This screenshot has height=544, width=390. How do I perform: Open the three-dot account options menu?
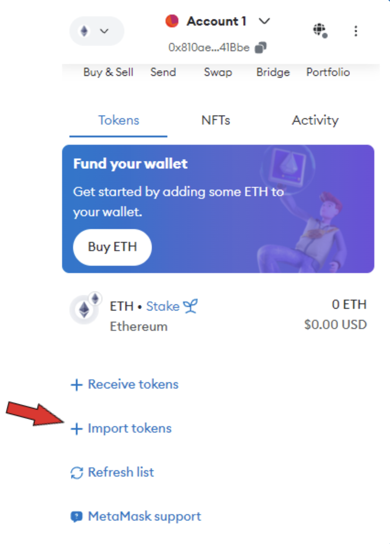pos(356,31)
